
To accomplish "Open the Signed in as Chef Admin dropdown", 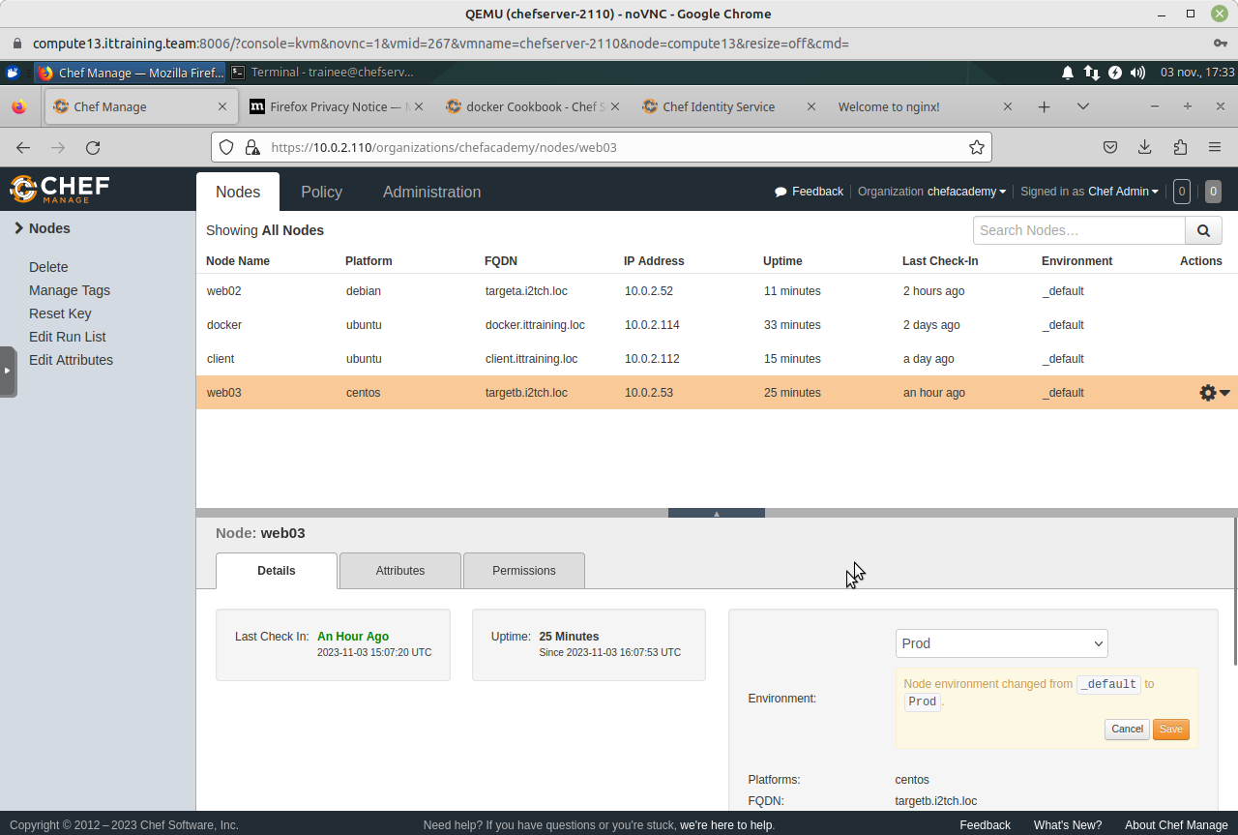I will (1123, 192).
